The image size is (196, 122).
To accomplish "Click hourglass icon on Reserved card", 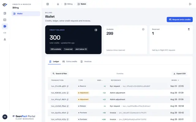I will (x=189, y=29).
